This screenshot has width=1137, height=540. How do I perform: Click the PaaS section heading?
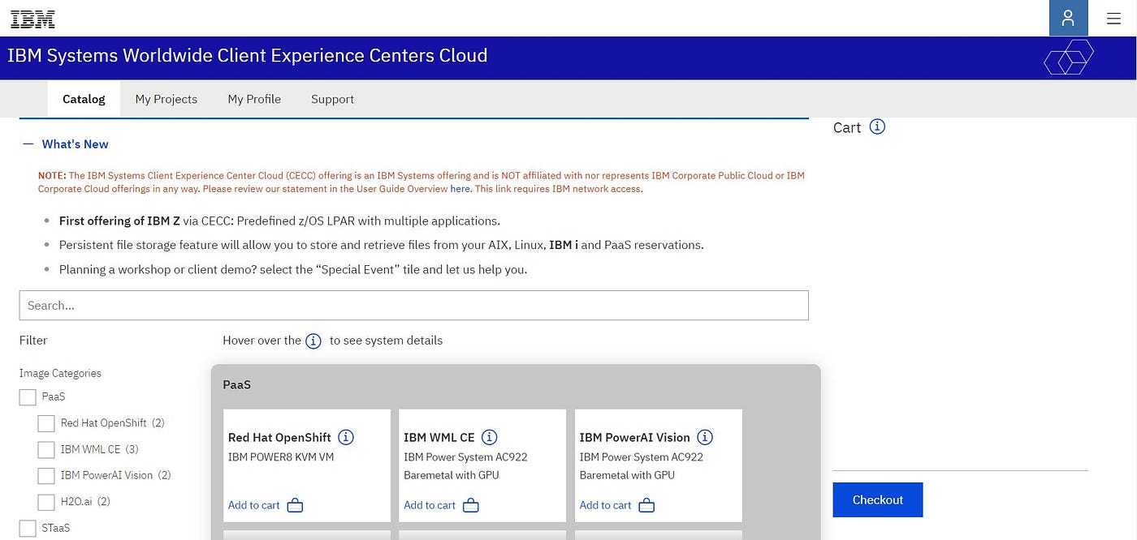pos(237,385)
